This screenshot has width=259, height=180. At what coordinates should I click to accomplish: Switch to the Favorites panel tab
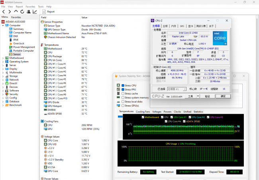16,17
